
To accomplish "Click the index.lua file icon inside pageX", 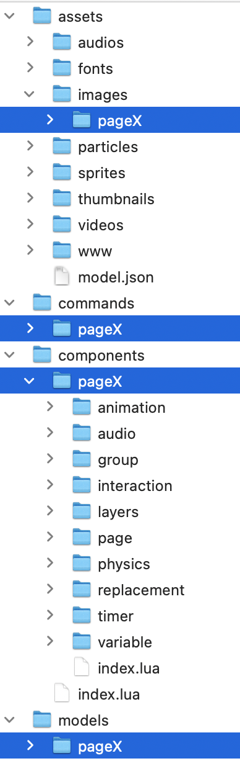I will [82, 668].
